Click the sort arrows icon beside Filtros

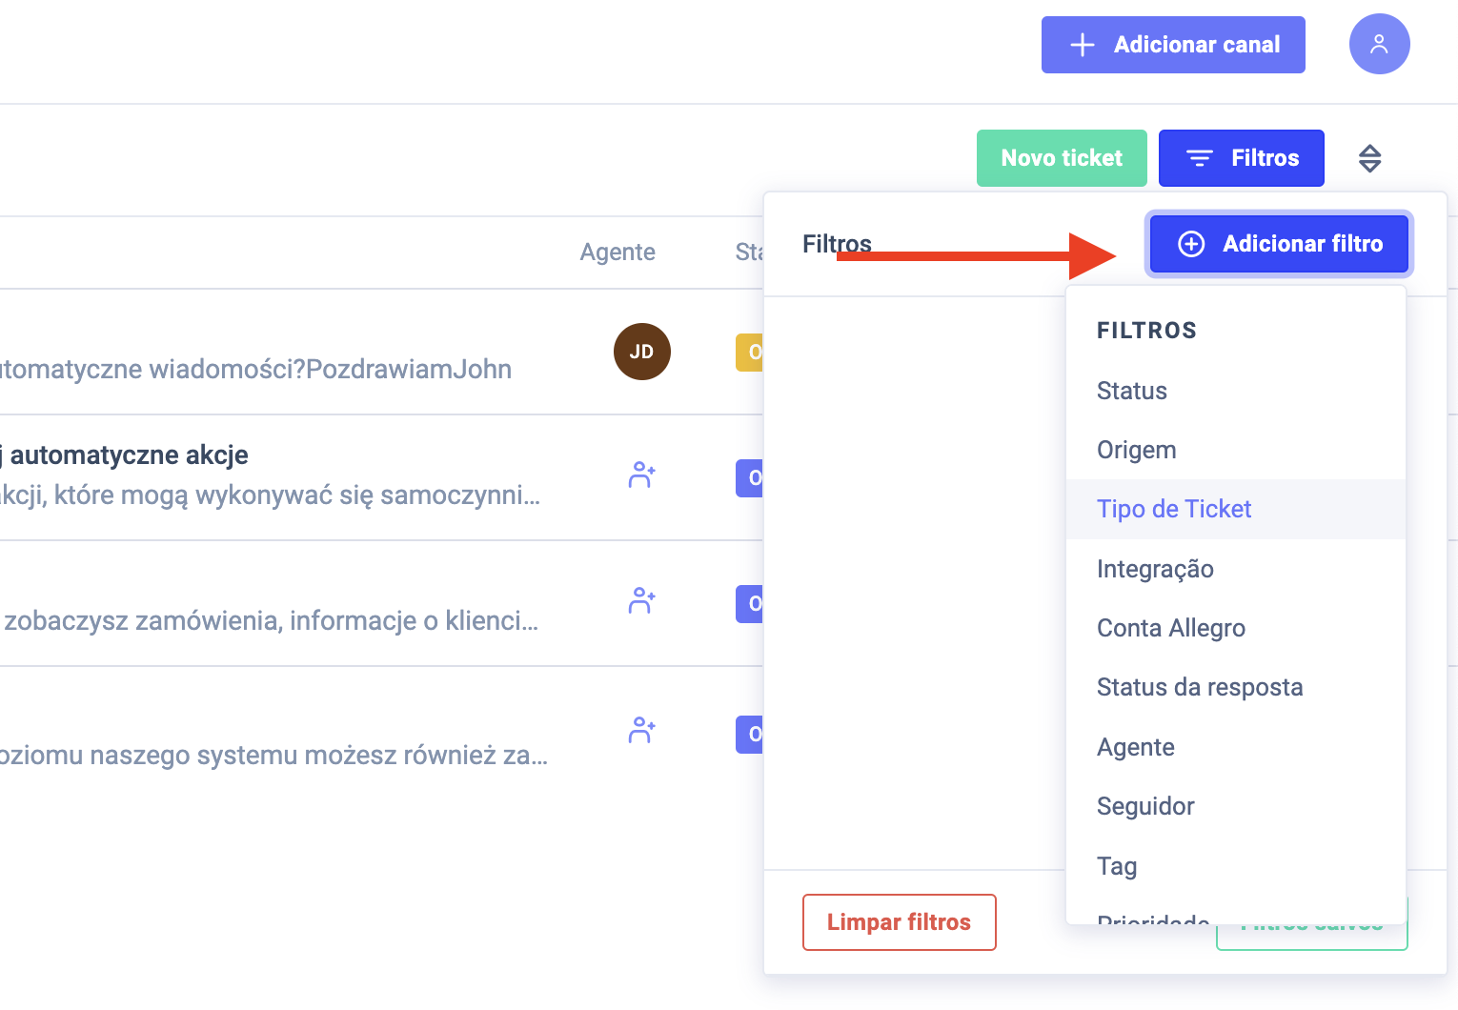click(x=1369, y=158)
